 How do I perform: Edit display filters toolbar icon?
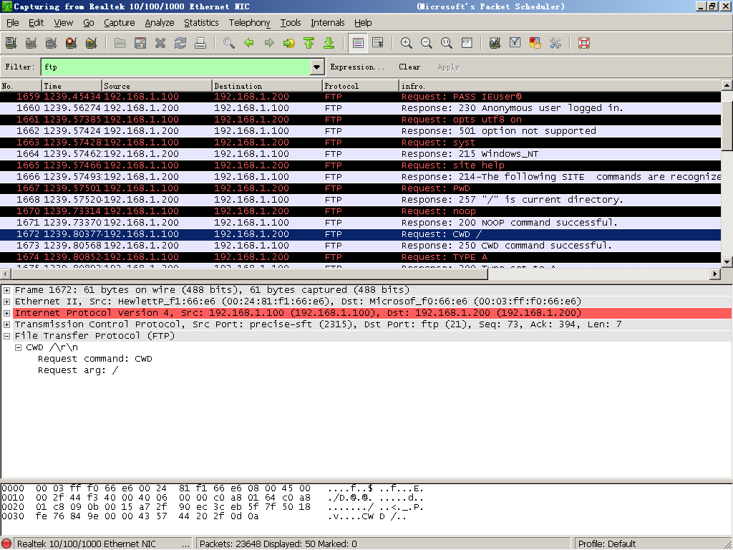[x=515, y=43]
